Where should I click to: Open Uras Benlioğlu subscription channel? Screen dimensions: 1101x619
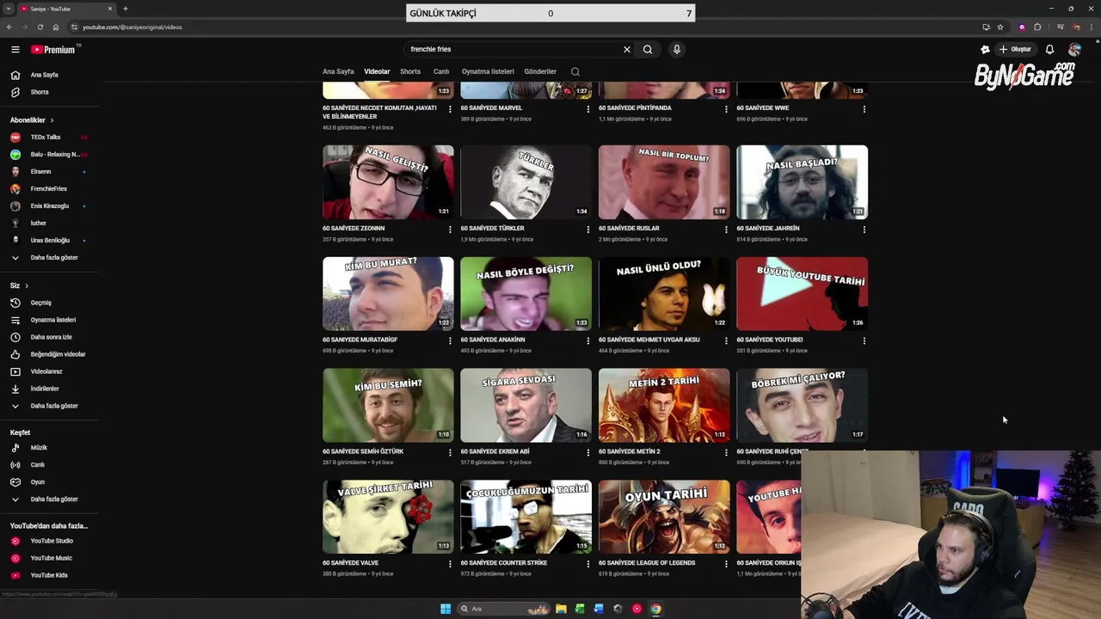click(x=50, y=240)
